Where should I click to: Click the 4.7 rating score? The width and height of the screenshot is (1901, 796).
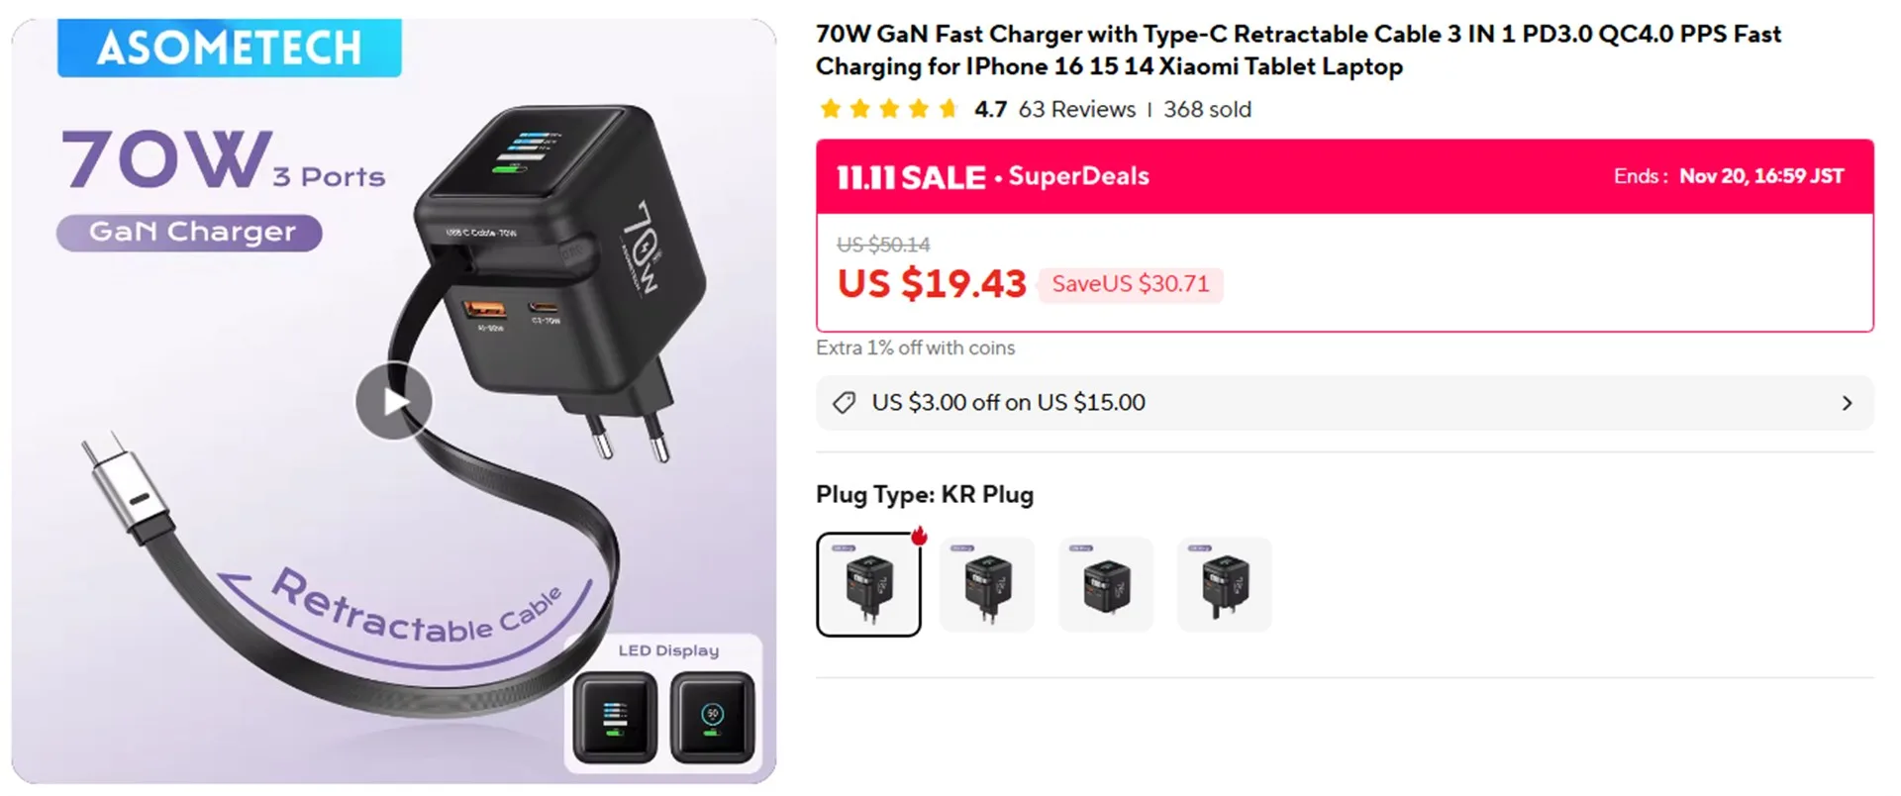coord(990,109)
